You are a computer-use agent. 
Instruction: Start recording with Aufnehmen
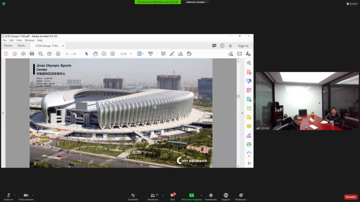coord(211,195)
